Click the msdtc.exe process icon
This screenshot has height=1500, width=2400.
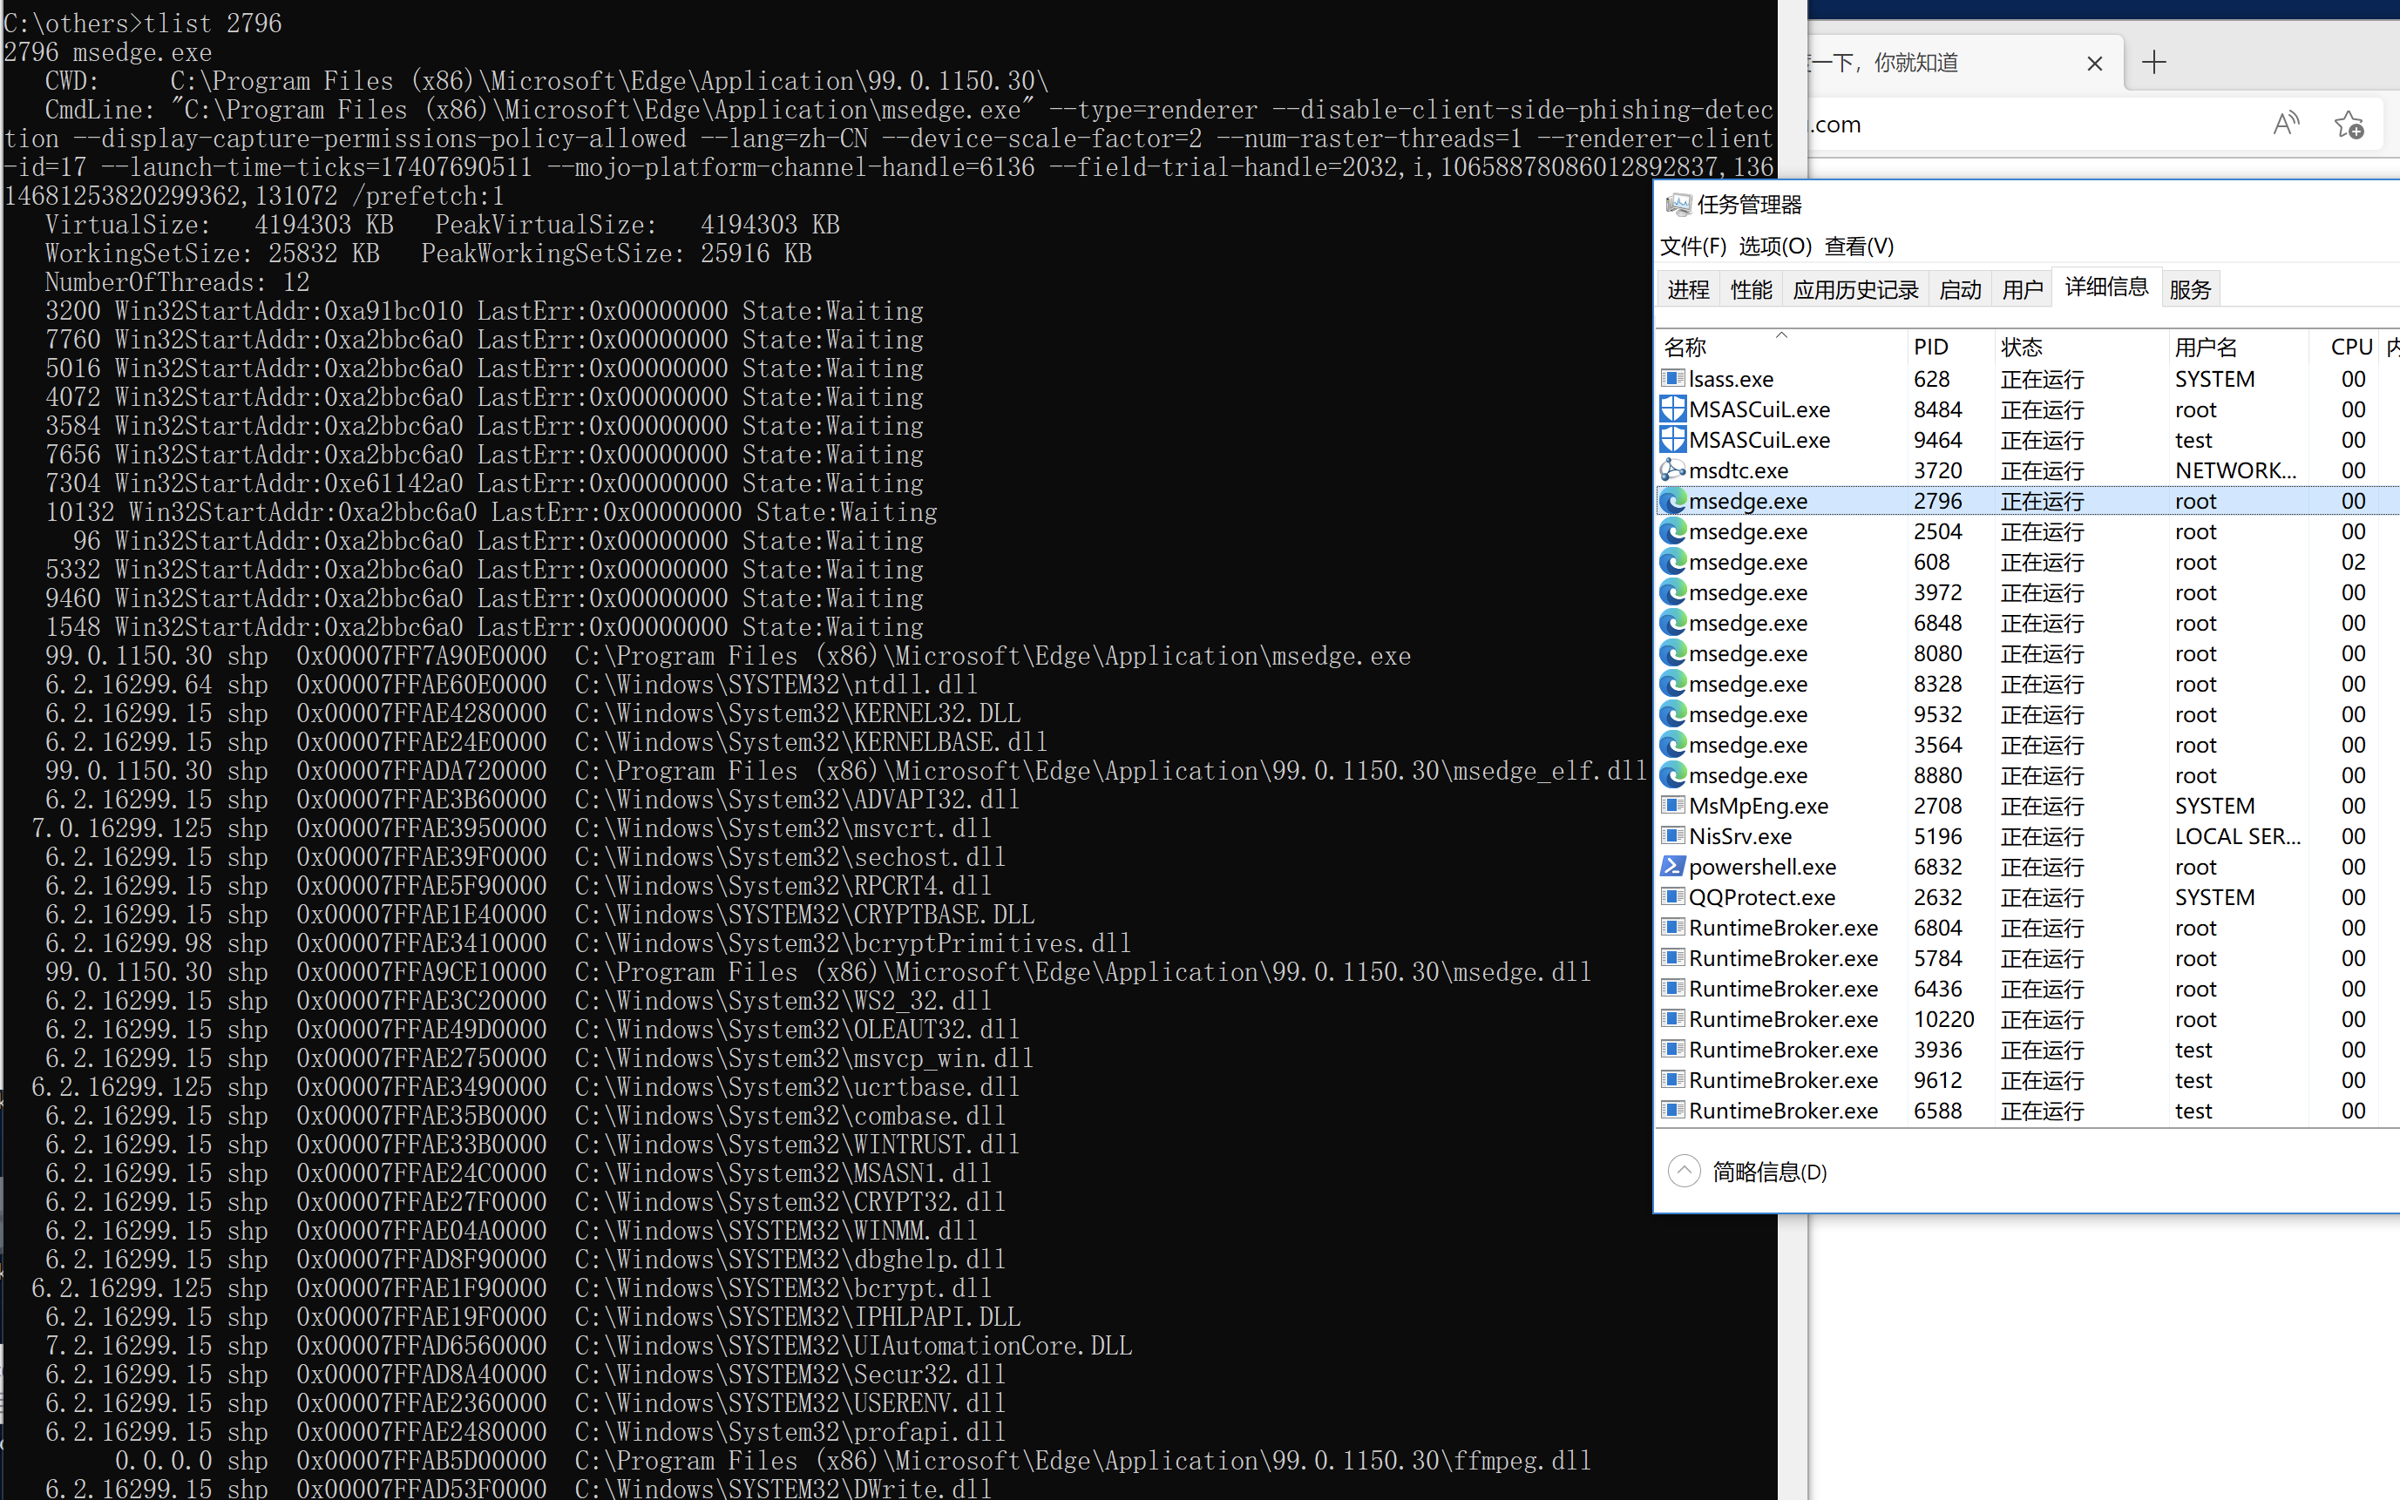1672,470
